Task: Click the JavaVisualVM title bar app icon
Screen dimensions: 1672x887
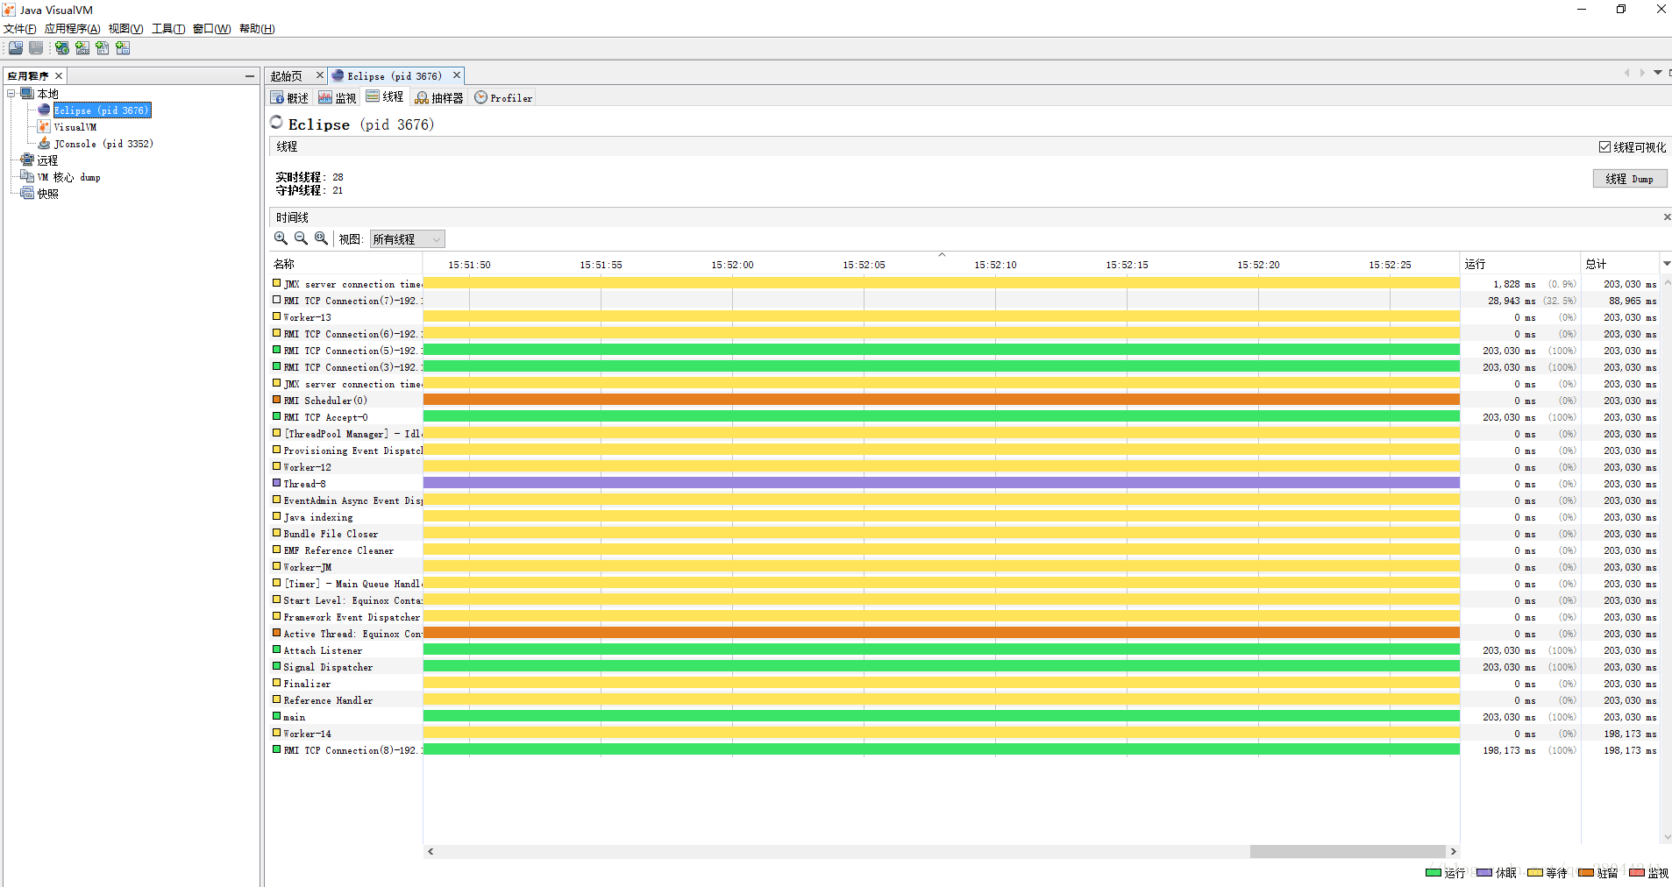Action: tap(9, 10)
